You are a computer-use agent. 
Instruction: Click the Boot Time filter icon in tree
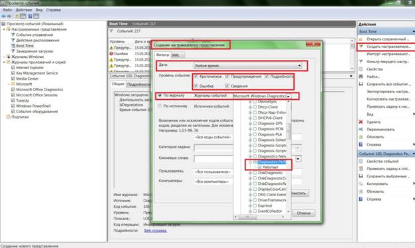[x=13, y=45]
